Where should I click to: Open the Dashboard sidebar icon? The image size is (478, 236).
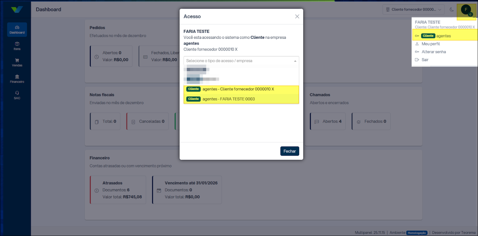click(x=17, y=27)
